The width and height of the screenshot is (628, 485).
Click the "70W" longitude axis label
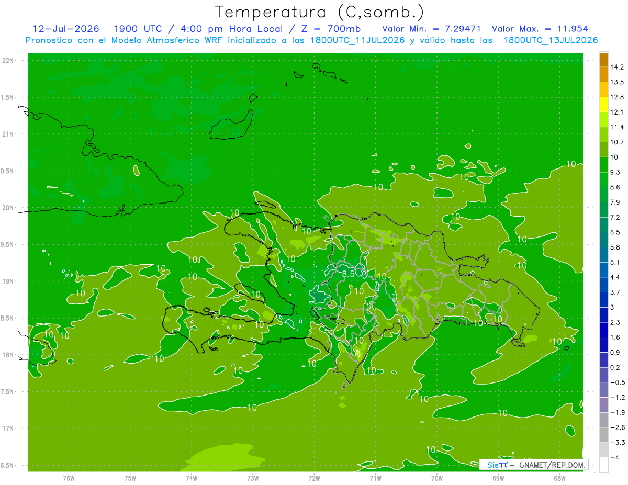[437, 478]
